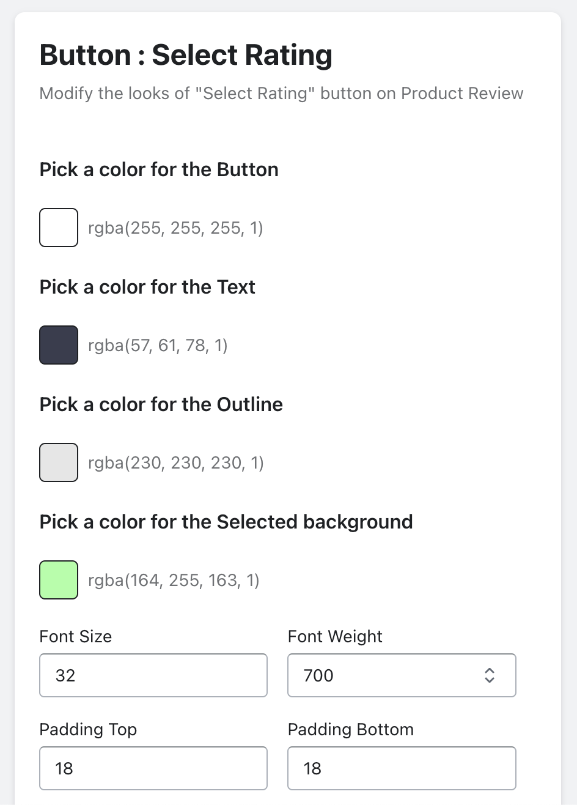Expand the Font Weight dropdown showing 700
The height and width of the screenshot is (805, 577).
coord(391,675)
